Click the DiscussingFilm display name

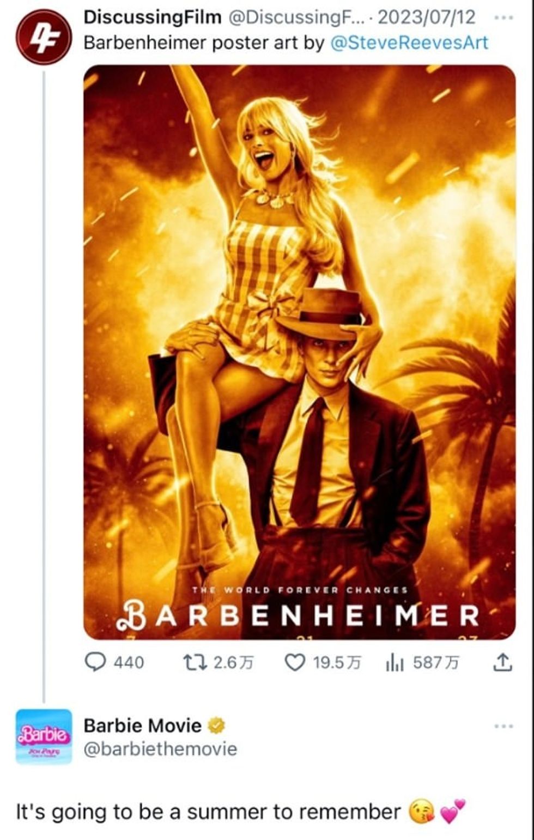[x=153, y=17]
